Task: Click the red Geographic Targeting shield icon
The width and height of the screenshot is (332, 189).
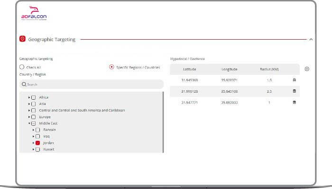Action: point(22,39)
